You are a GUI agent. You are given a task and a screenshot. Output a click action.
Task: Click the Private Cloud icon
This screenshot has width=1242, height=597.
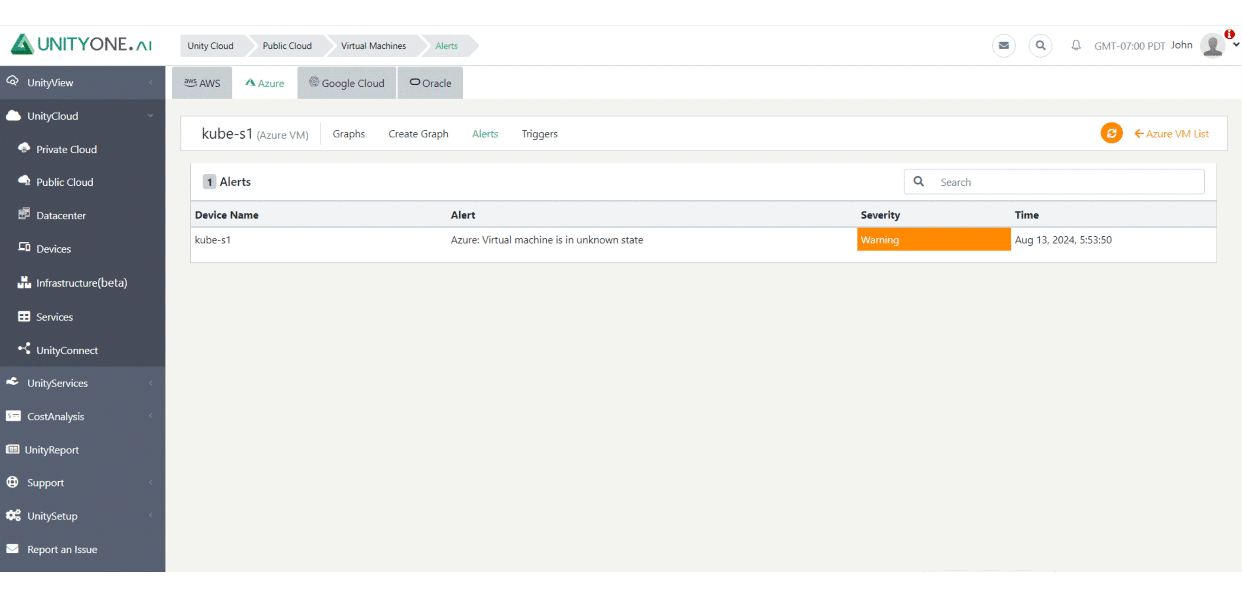click(x=24, y=148)
